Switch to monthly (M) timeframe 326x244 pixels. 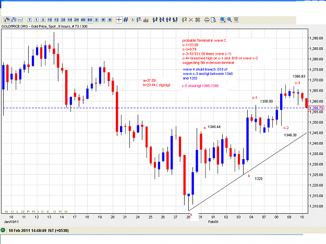pyautogui.click(x=110, y=20)
